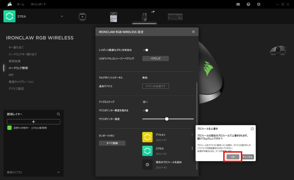The height and width of the screenshot is (180, 294).
Task: Open the help question mark icon
Action: tap(248, 4)
